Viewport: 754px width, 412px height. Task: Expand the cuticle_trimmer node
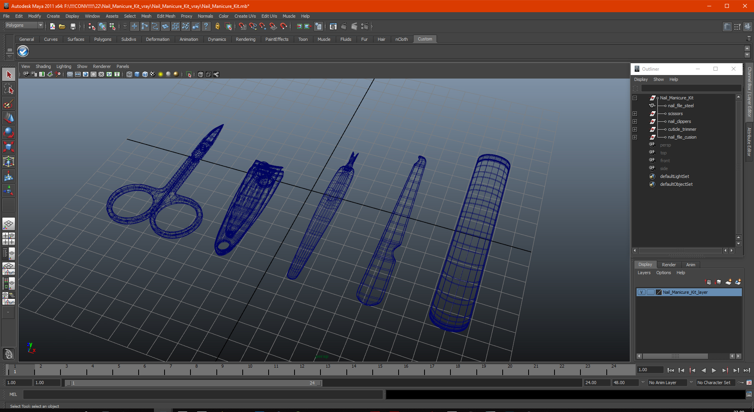635,129
